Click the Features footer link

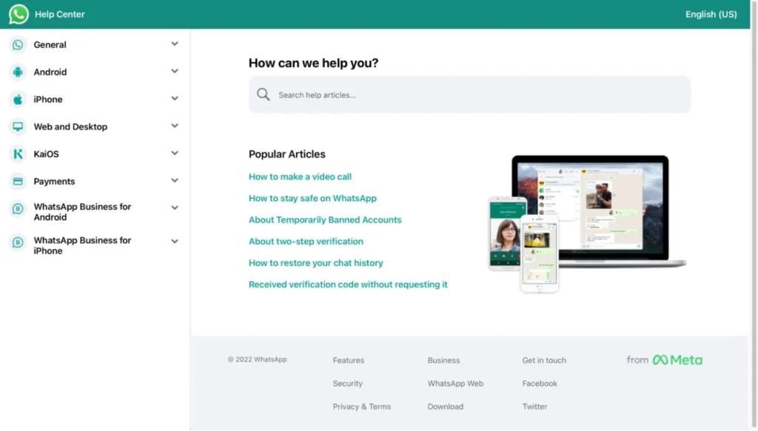tap(349, 361)
